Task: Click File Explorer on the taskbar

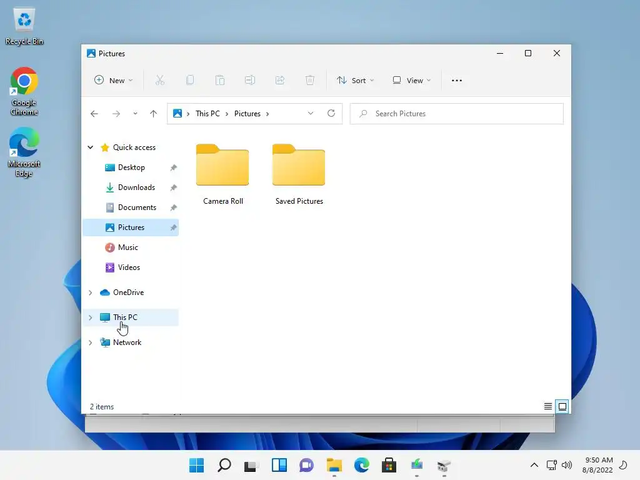Action: [x=334, y=465]
